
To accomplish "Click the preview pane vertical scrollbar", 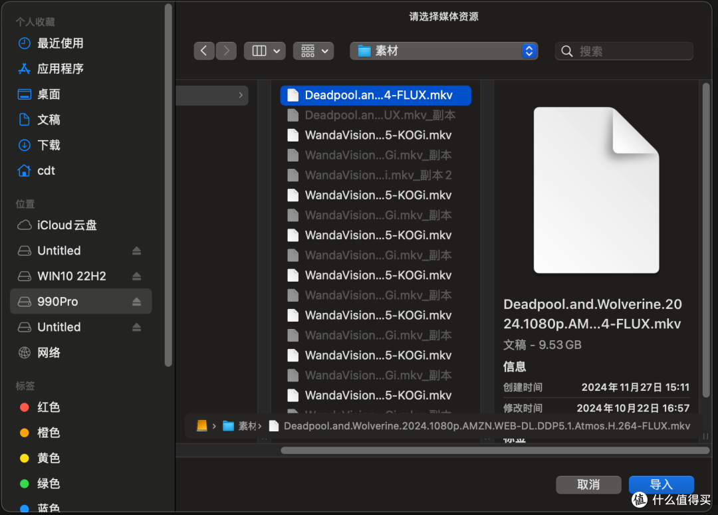I will pyautogui.click(x=705, y=240).
